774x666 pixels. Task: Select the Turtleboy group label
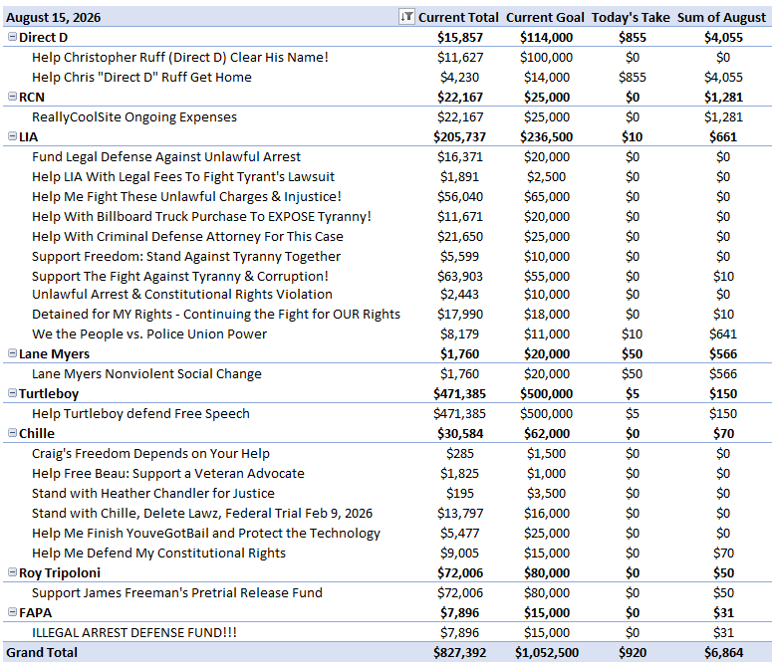49,393
